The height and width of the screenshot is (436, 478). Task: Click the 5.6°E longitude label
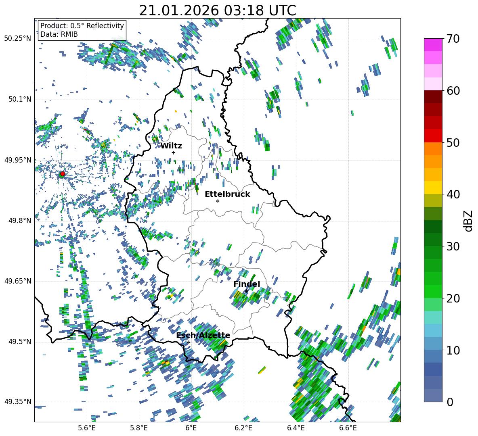point(87,428)
